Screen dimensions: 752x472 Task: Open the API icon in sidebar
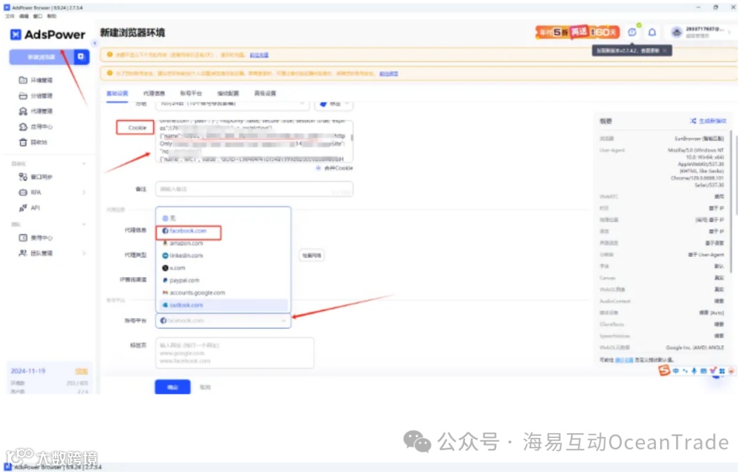pyautogui.click(x=23, y=208)
